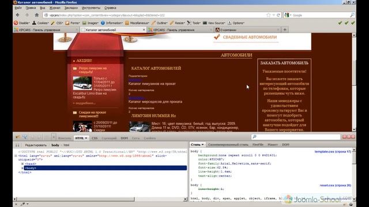The image size is (369, 207).
Task: Open Свадебные автомобили link on page
Action: coord(250,37)
